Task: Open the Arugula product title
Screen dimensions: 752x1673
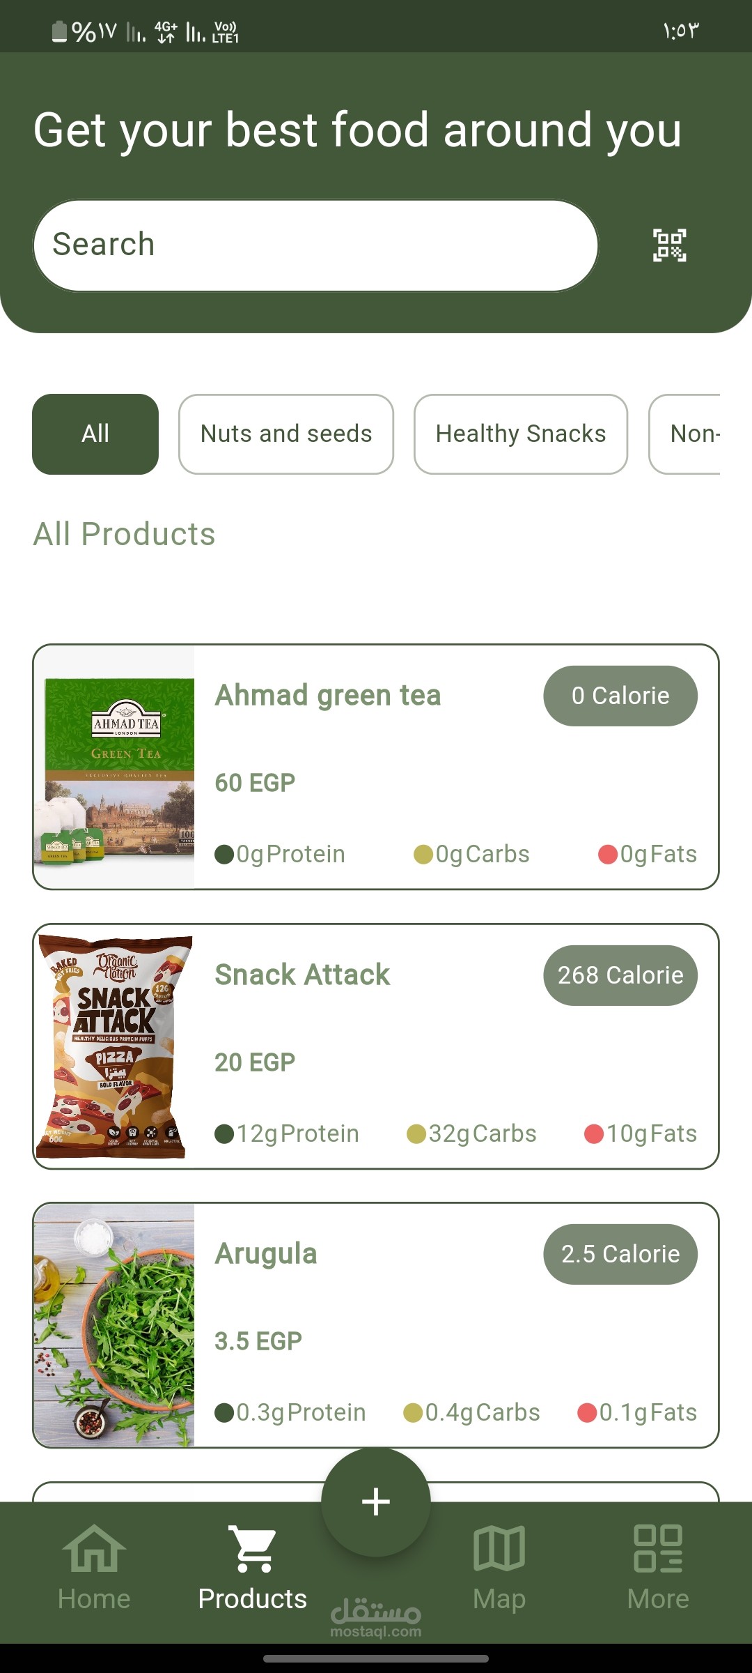Action: point(266,1253)
